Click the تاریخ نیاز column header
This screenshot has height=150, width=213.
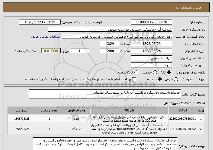point(22,111)
